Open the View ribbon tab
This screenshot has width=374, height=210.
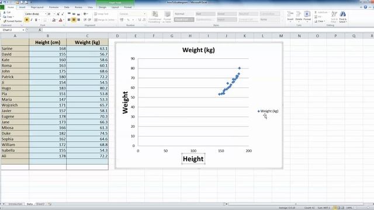point(90,7)
